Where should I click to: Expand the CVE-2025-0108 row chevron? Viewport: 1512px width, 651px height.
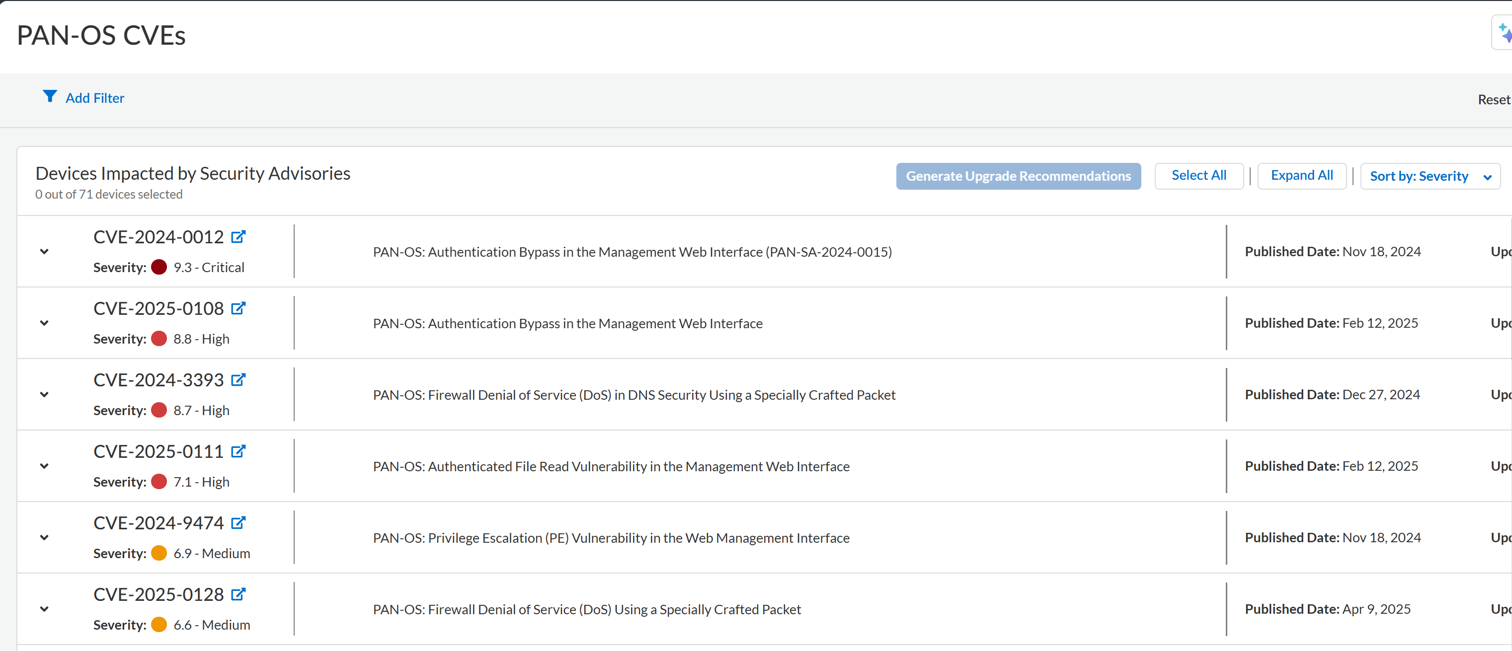pyautogui.click(x=44, y=323)
